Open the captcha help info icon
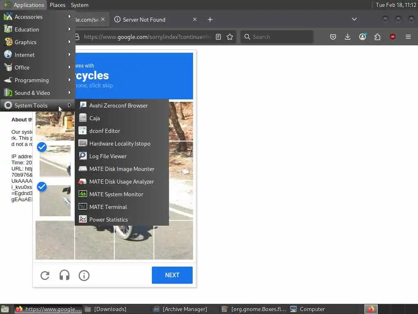Screen dimensions: 418x314 [x=84, y=275]
